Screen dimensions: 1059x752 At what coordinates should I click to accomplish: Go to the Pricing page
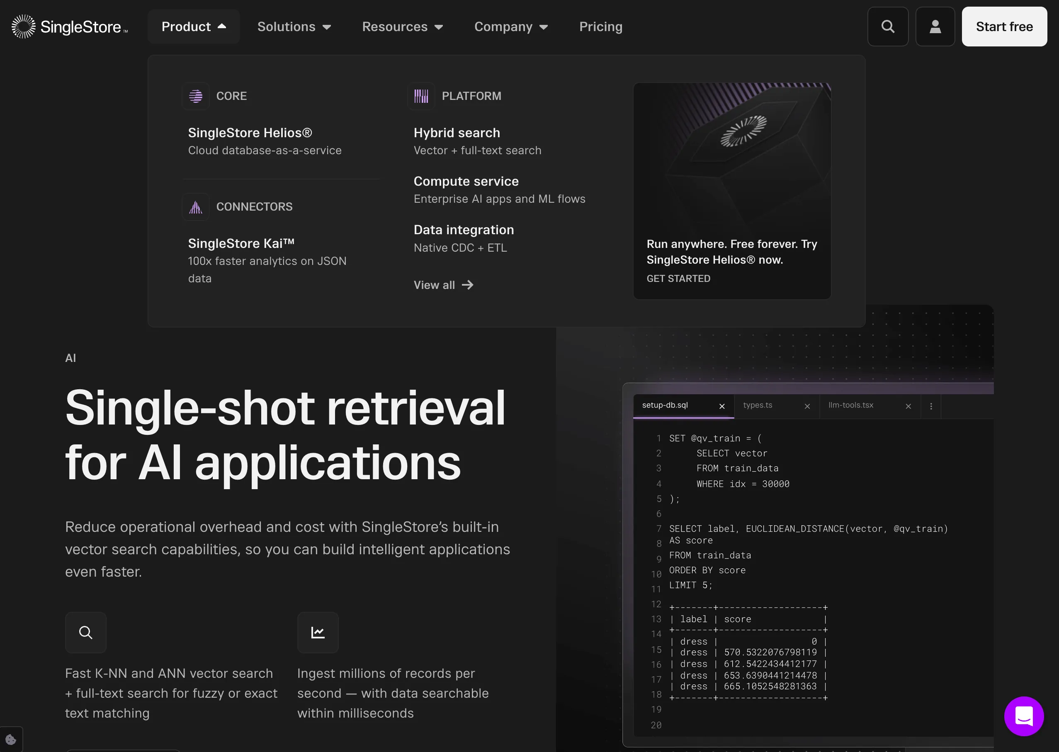tap(600, 27)
